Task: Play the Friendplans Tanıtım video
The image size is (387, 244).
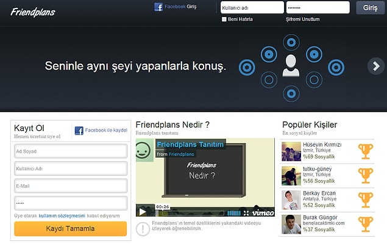Action: pos(143,212)
